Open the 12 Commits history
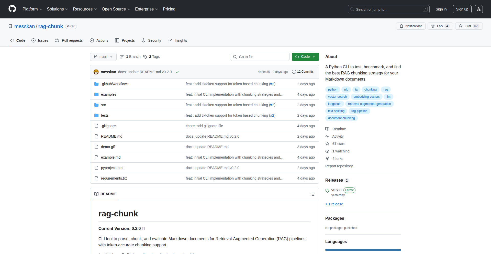491x254 pixels. (303, 72)
